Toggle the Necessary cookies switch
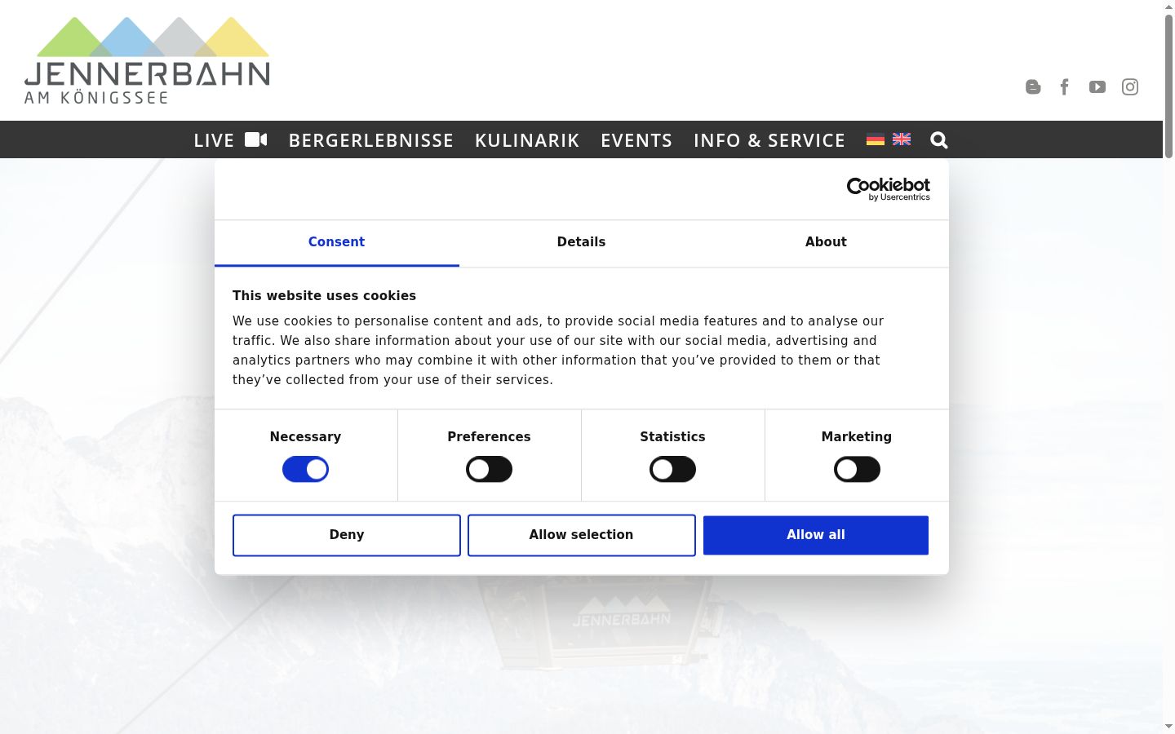The image size is (1175, 734). click(x=305, y=470)
